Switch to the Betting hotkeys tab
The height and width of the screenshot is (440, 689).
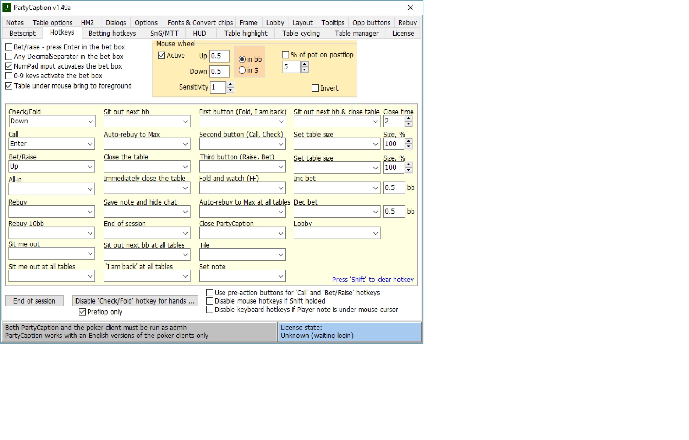coord(112,33)
